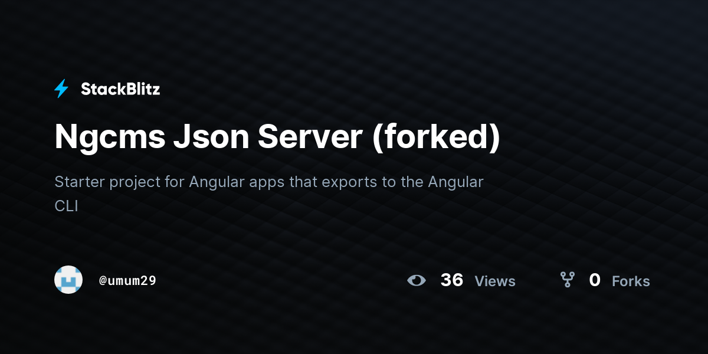The image size is (708, 354).
Task: Click the word 'Server' in the title
Action: tap(310, 137)
